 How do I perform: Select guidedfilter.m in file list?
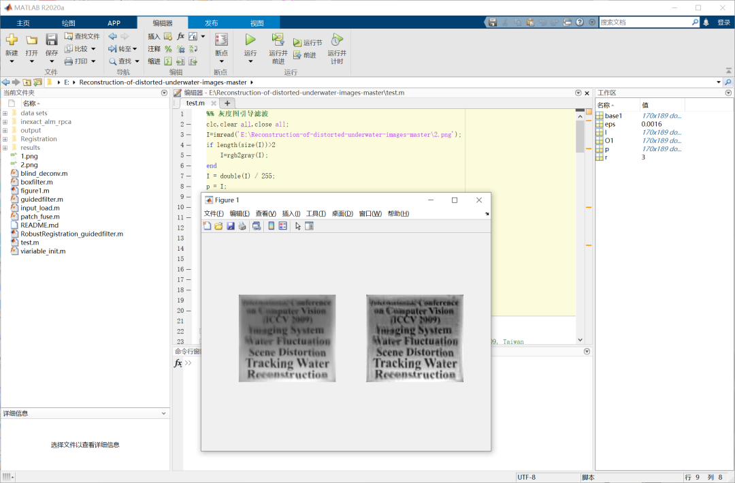[42, 200]
